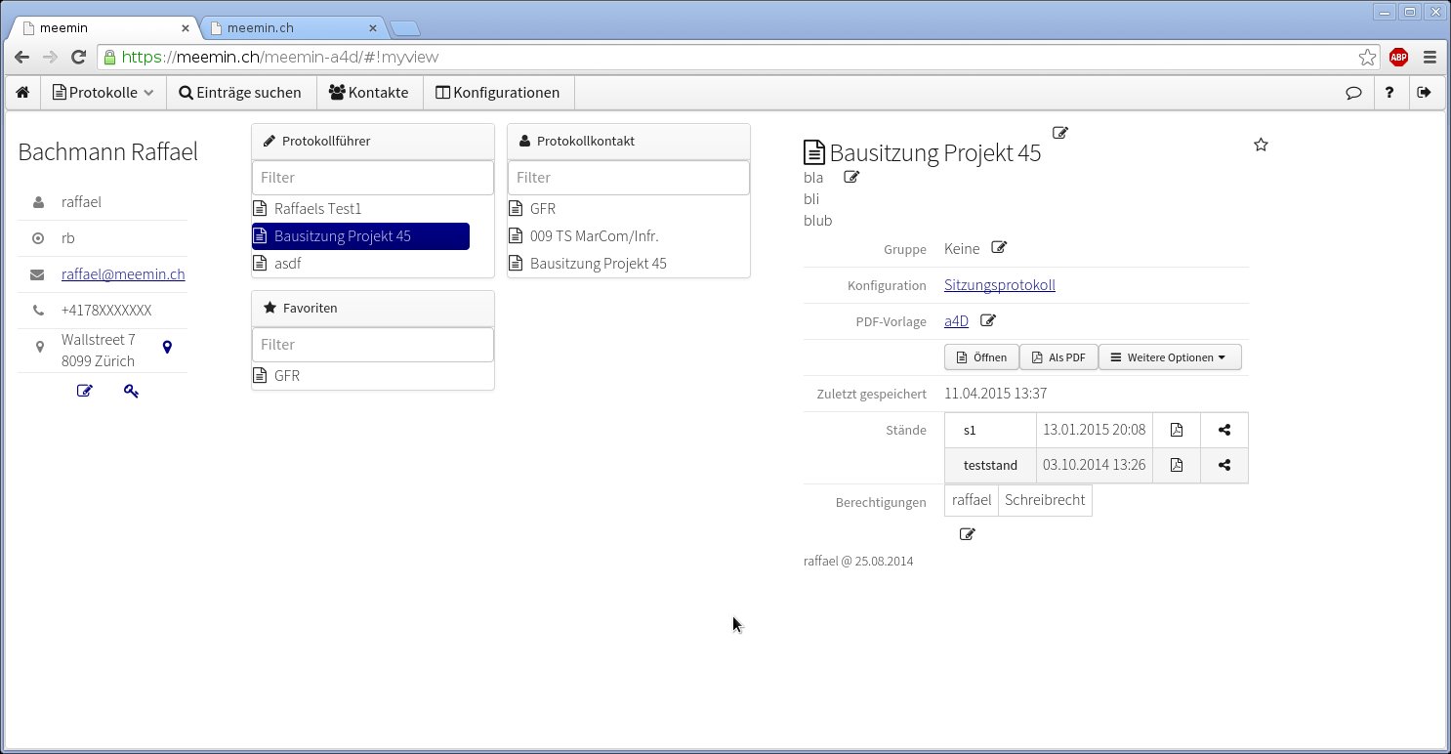This screenshot has height=754, width=1451.
Task: Select Bausitzung Projekt 45 under Protokollführer
Action: coord(360,236)
